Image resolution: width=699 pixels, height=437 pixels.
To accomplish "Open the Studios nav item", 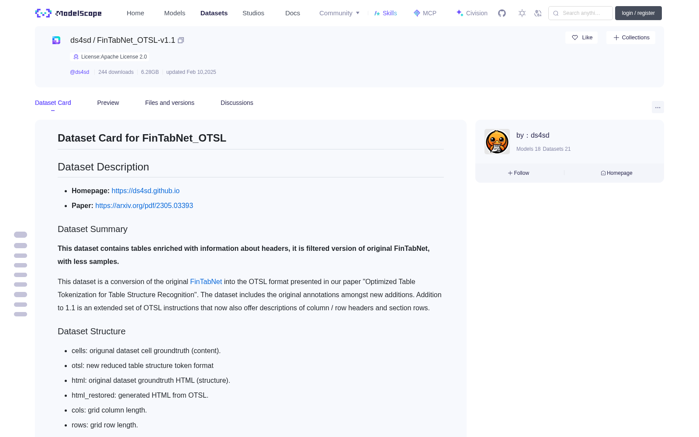I will [x=253, y=13].
